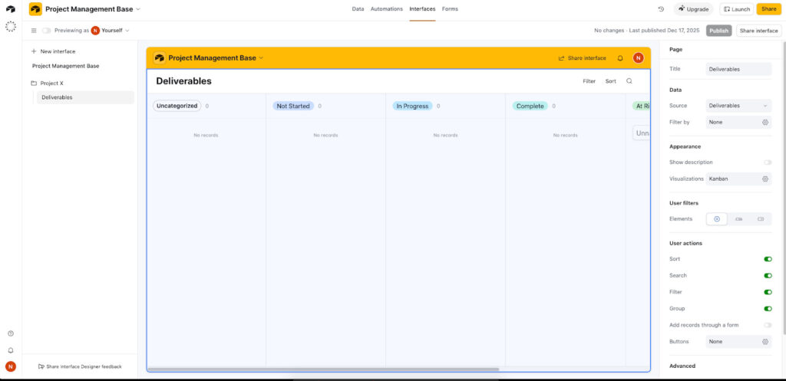Open Visualizations Kanban settings gear icon
This screenshot has height=381, width=786.
tap(765, 179)
